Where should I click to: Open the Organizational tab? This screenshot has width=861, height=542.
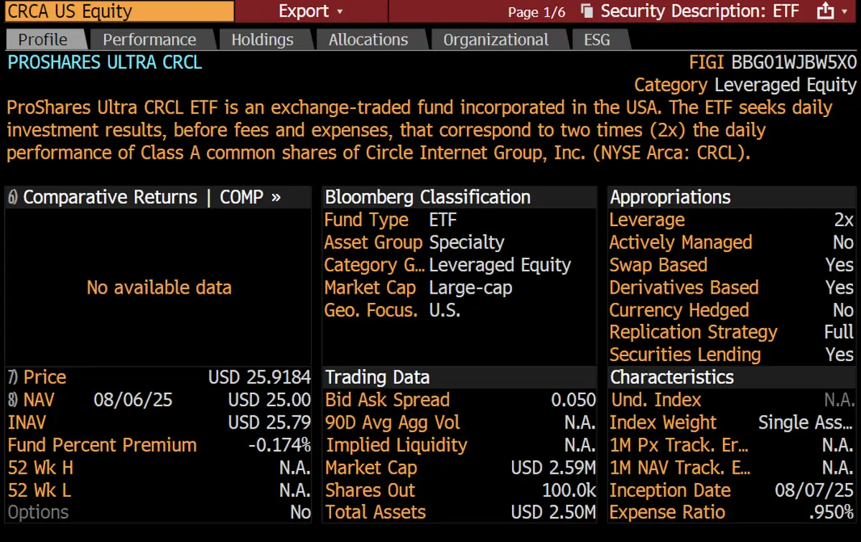point(495,39)
